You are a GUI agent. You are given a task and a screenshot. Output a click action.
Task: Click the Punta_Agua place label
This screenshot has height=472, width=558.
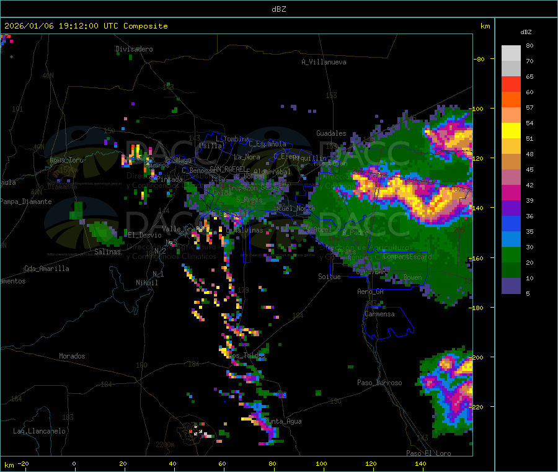pos(283,421)
